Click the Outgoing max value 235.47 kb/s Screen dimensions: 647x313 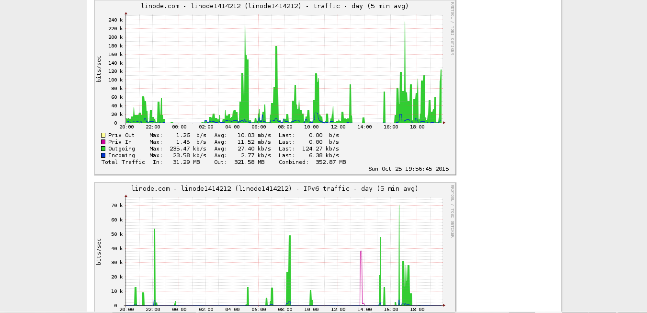188,149
